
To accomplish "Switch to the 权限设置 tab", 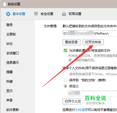I will 75,14.
